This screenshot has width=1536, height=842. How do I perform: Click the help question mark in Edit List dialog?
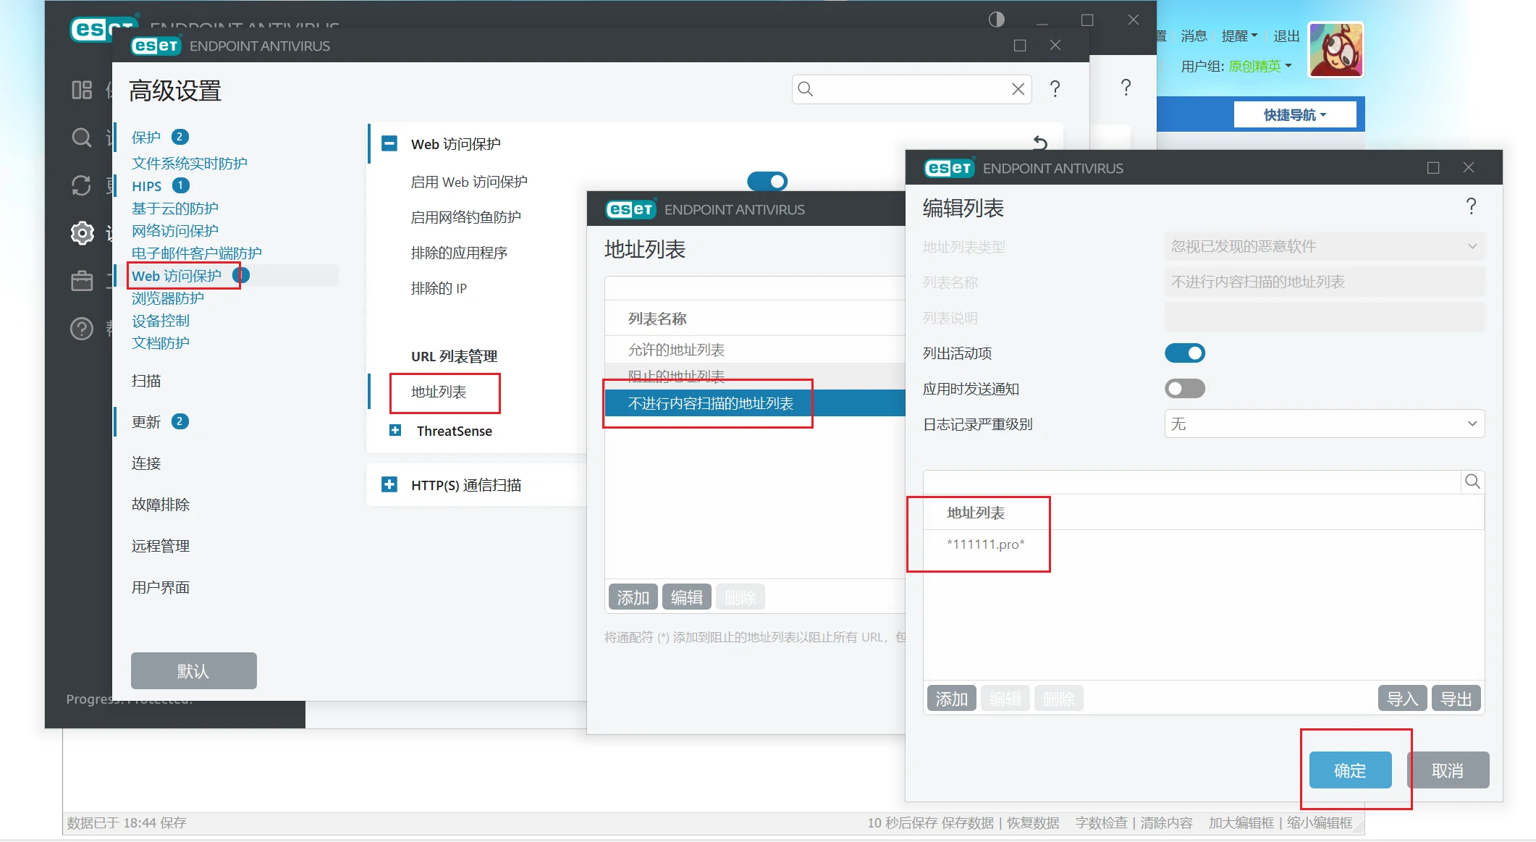click(x=1471, y=207)
